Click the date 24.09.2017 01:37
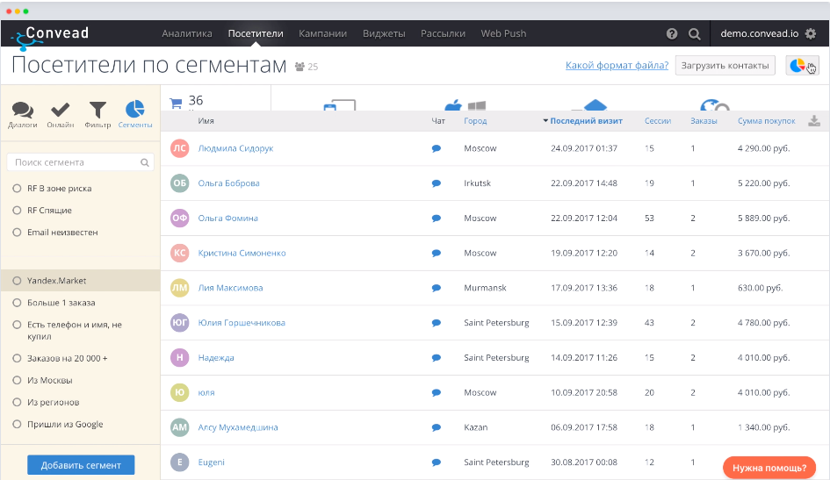 pos(584,148)
